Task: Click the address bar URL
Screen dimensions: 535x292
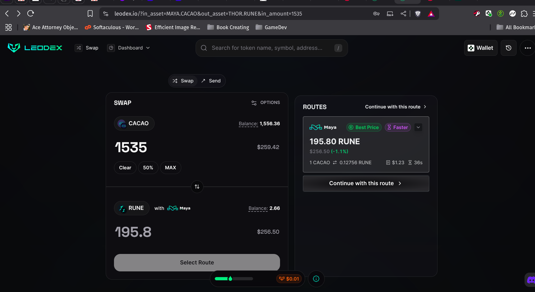Action: point(208,14)
